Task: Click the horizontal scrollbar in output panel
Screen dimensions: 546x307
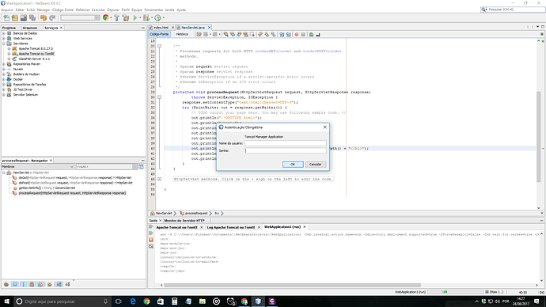Action: [x=292, y=285]
